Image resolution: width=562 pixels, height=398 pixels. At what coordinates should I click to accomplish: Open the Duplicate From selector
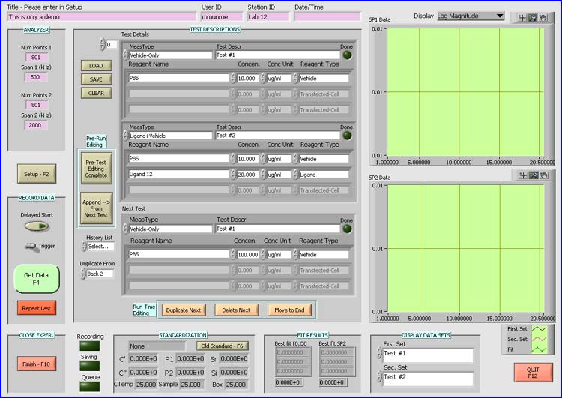pyautogui.click(x=99, y=274)
